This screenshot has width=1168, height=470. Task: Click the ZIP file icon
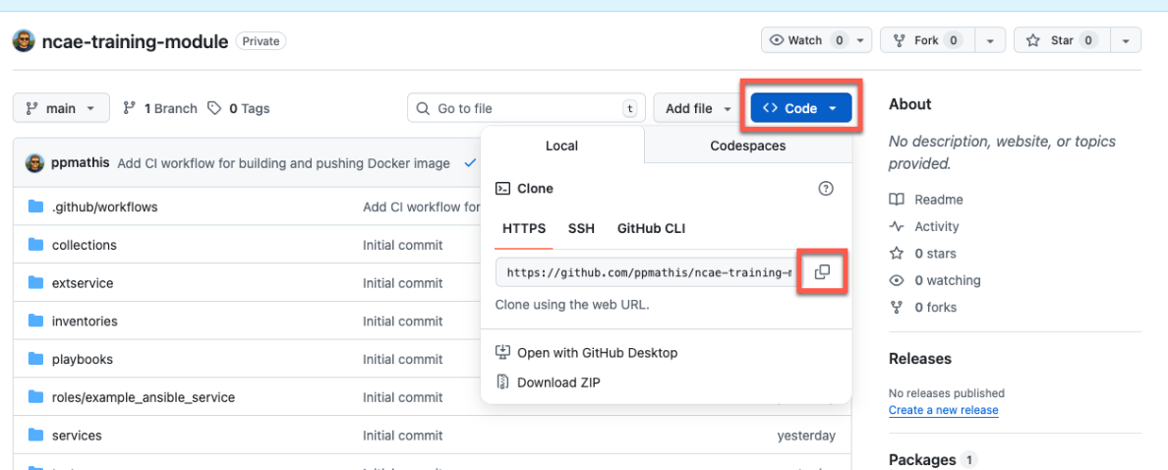click(x=502, y=382)
